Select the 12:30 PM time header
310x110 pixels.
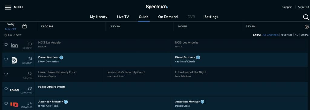coord(115,27)
